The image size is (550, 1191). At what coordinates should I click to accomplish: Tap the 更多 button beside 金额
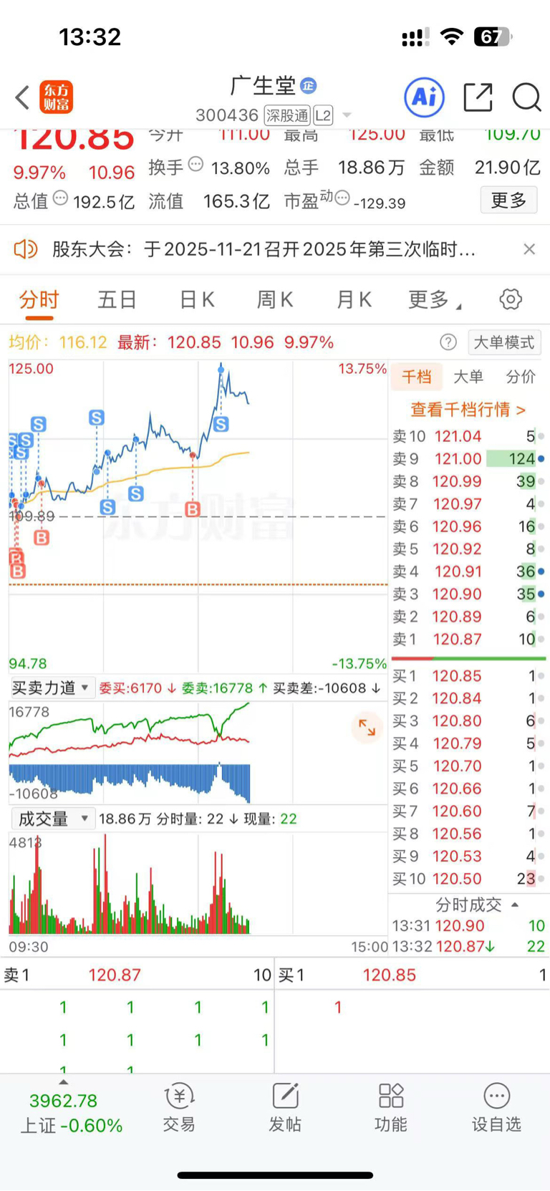click(x=508, y=201)
